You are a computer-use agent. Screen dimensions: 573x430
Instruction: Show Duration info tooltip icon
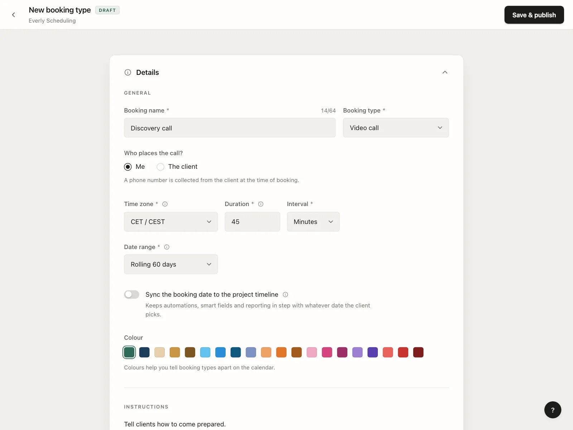pos(261,204)
